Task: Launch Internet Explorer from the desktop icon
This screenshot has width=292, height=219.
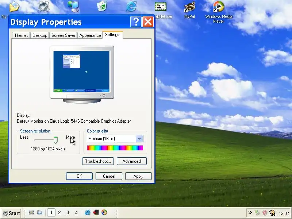Action: [131, 6]
